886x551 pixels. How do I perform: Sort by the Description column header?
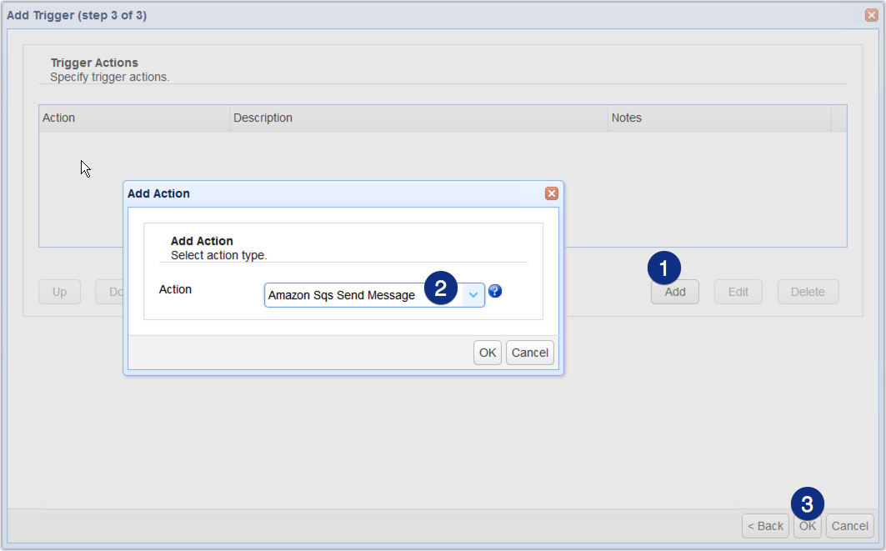(417, 118)
